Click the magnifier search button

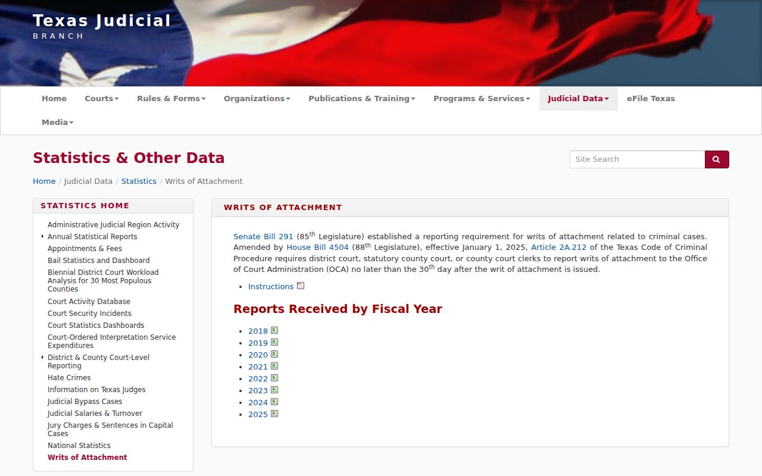coord(717,159)
